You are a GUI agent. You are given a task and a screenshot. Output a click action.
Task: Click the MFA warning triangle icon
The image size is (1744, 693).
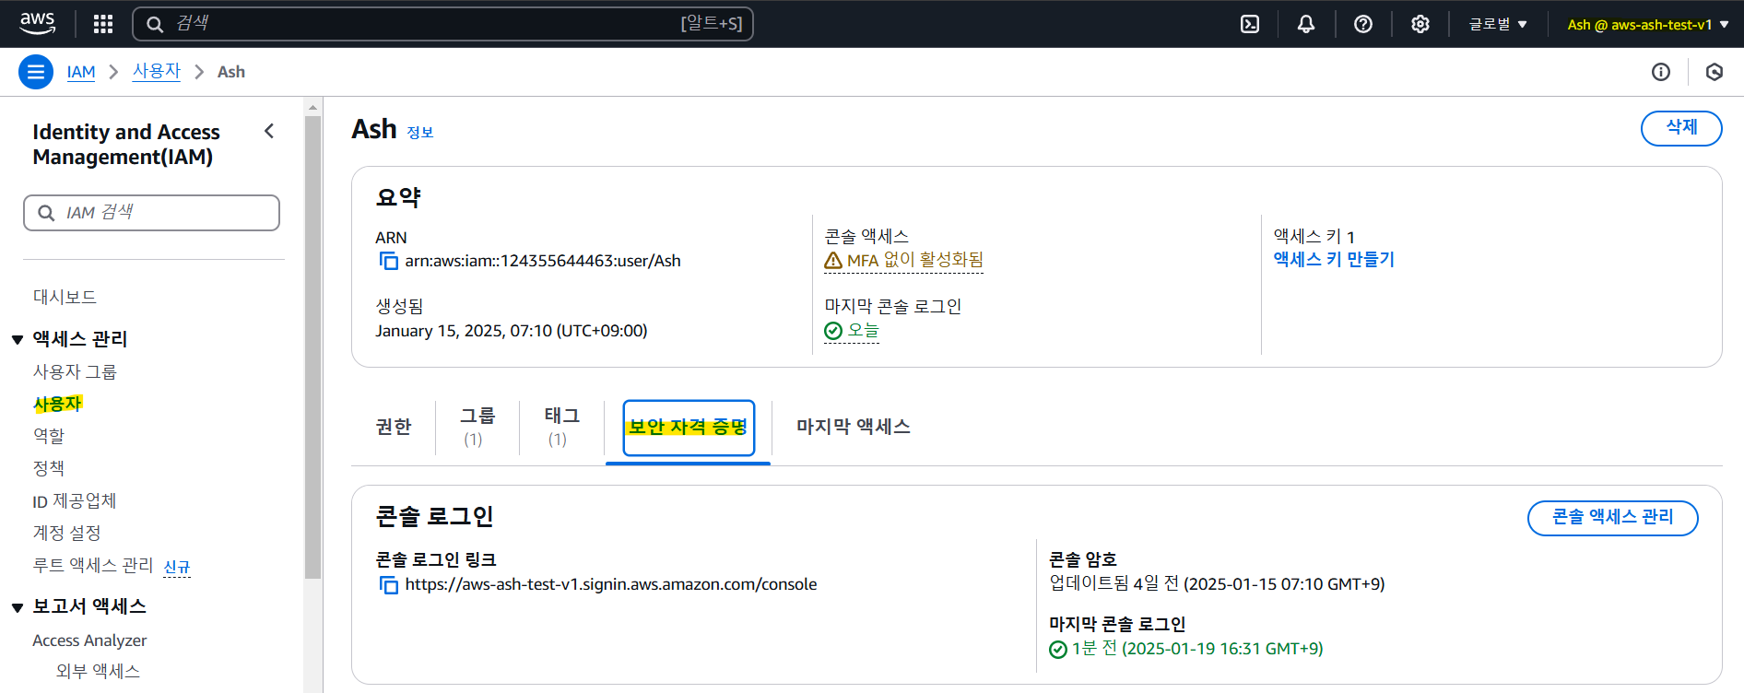[833, 261]
